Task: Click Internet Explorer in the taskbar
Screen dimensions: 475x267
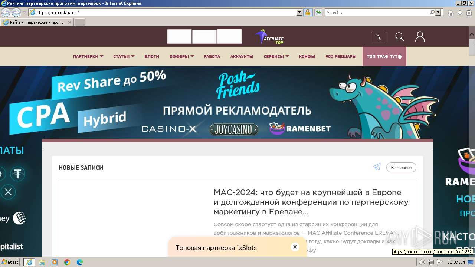Action: [x=29, y=262]
